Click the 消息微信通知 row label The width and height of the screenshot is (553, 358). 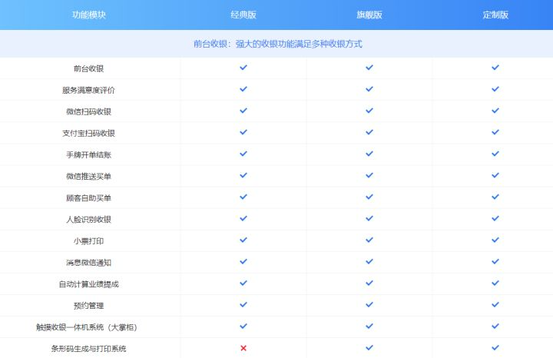pos(88,263)
